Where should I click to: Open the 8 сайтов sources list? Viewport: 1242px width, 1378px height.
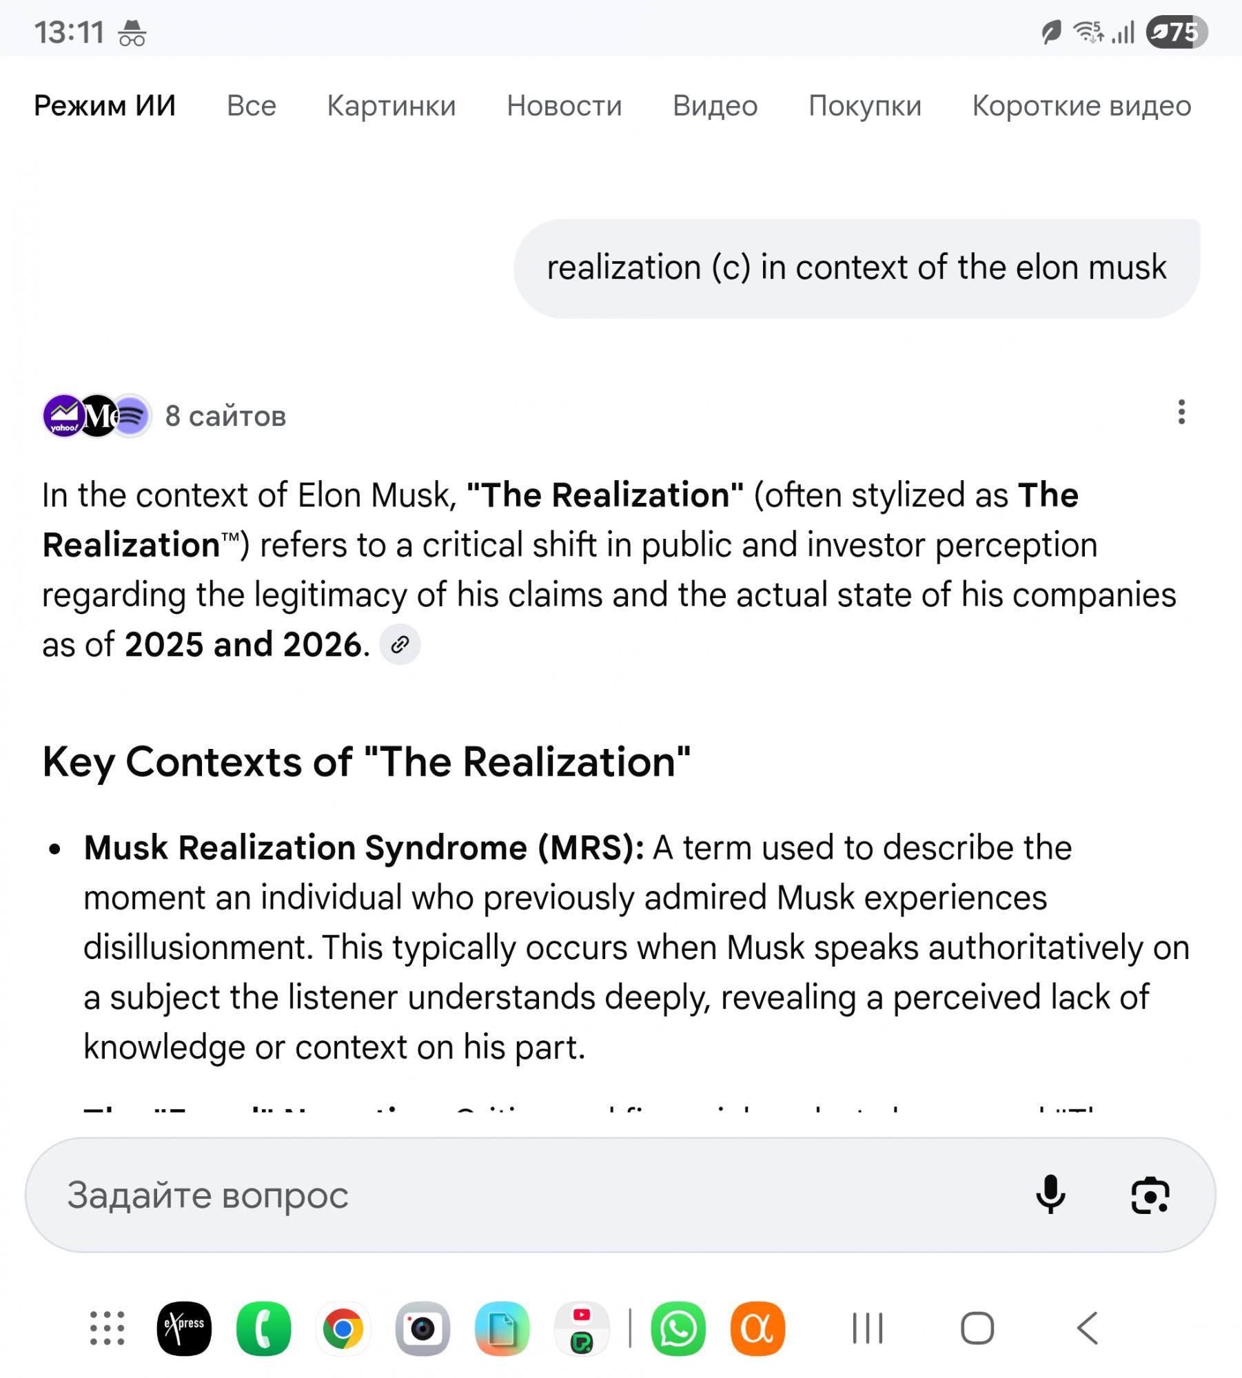point(225,416)
